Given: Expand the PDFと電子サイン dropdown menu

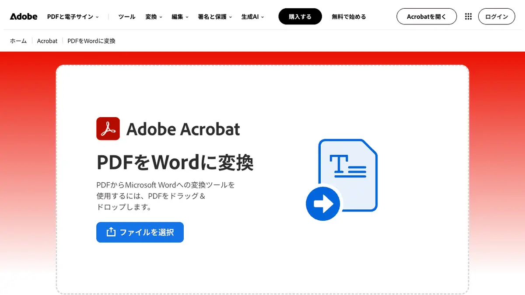Looking at the screenshot, I should coord(73,17).
